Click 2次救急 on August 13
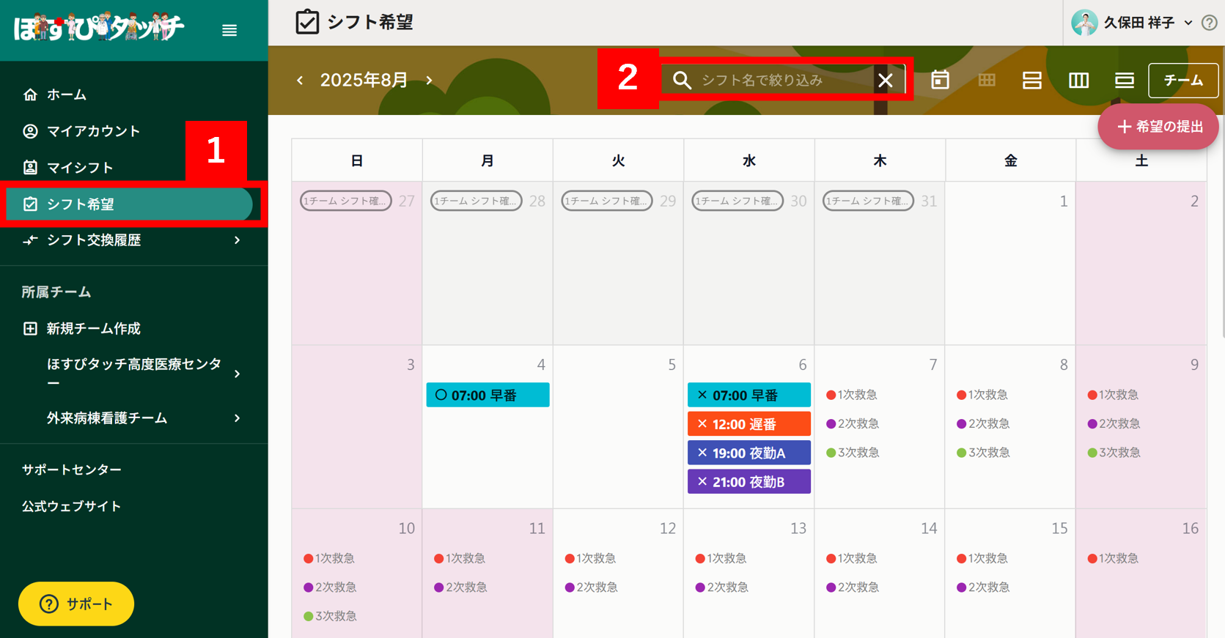 [721, 587]
